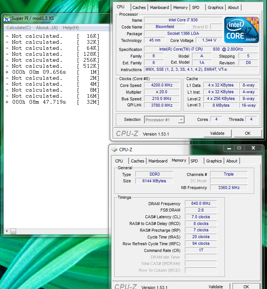Switch to Caches tab in upper CPU-Z
The height and width of the screenshot is (289, 267).
(x=139, y=7)
